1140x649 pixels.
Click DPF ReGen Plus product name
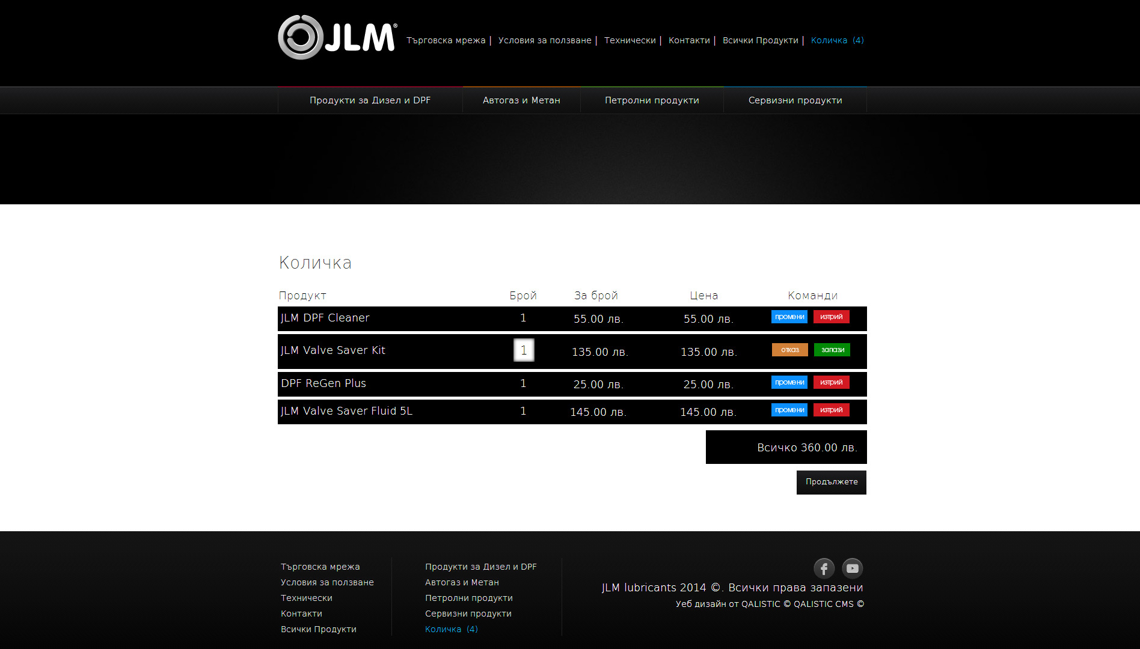[323, 383]
